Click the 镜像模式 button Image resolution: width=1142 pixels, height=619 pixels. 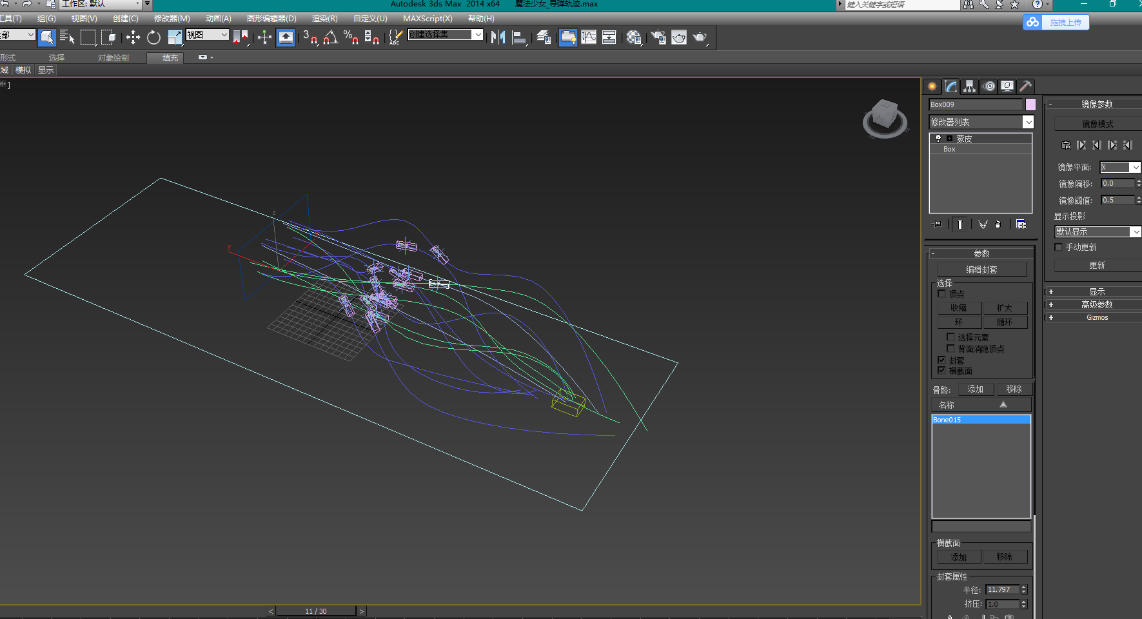(x=1098, y=124)
